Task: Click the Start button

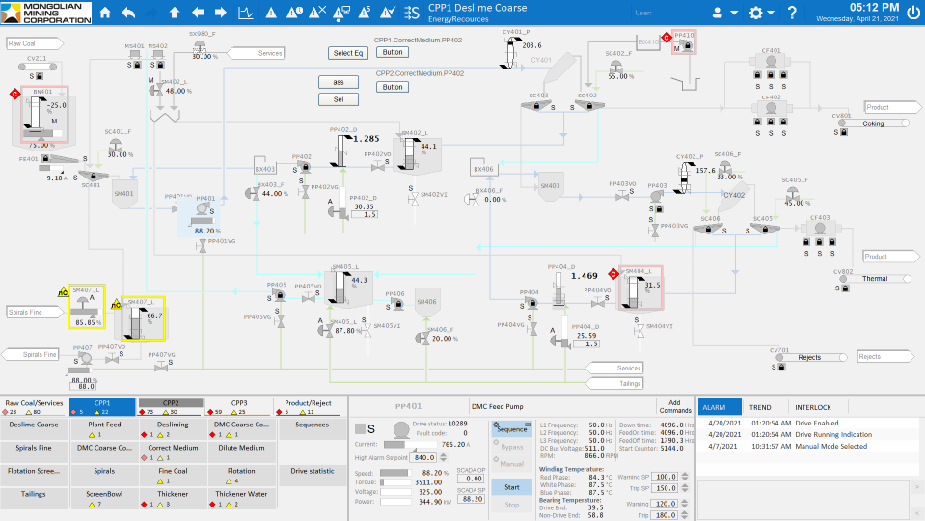Action: [511, 487]
